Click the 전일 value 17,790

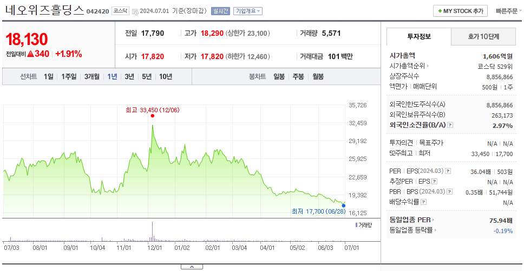pos(153,34)
